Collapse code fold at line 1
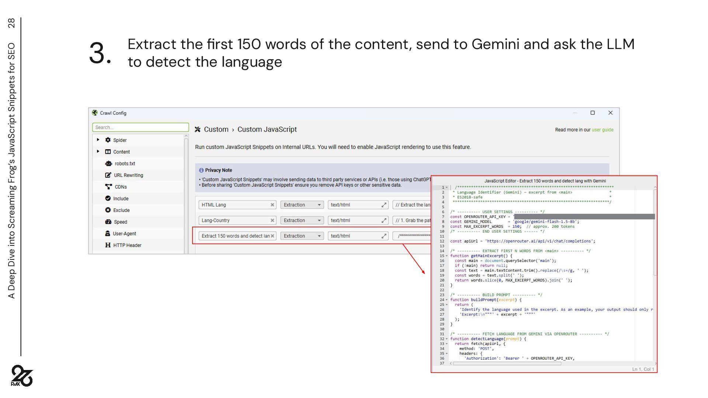Image resolution: width=708 pixels, height=398 pixels. pyautogui.click(x=447, y=188)
